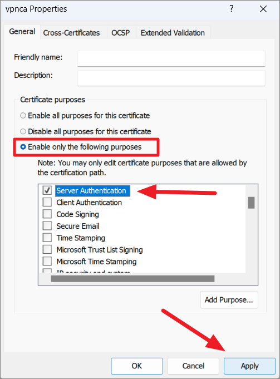Screen dimensions: 280x379
Task: Click the Apply button
Action: pos(249,366)
